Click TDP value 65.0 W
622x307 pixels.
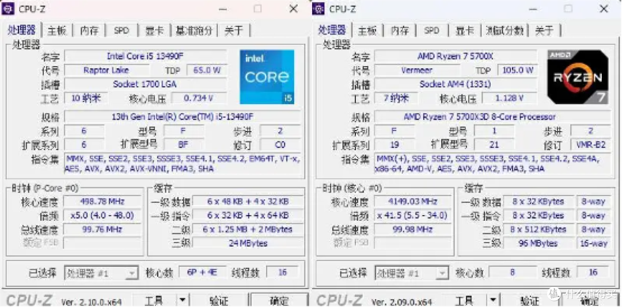tap(207, 71)
